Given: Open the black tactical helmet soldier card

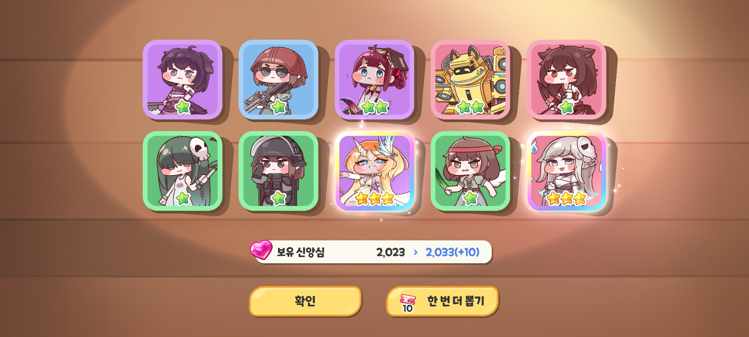Looking at the screenshot, I should [279, 171].
